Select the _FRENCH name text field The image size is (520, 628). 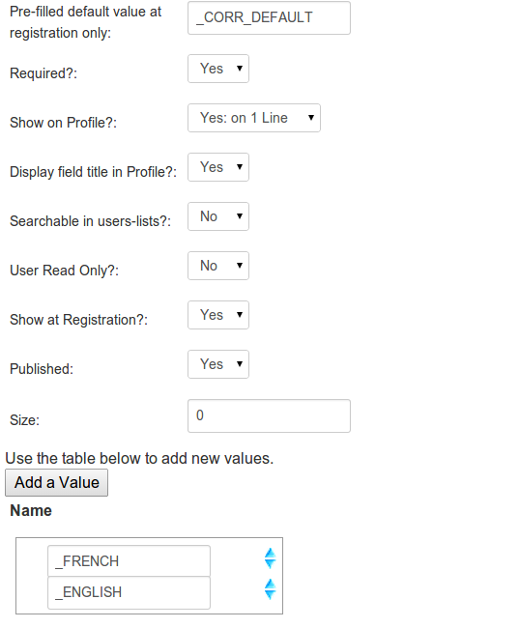[x=129, y=560]
